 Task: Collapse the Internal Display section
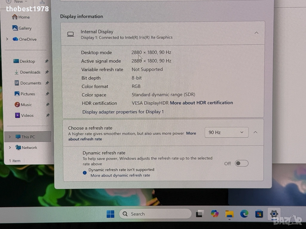pyautogui.click(x=256, y=33)
